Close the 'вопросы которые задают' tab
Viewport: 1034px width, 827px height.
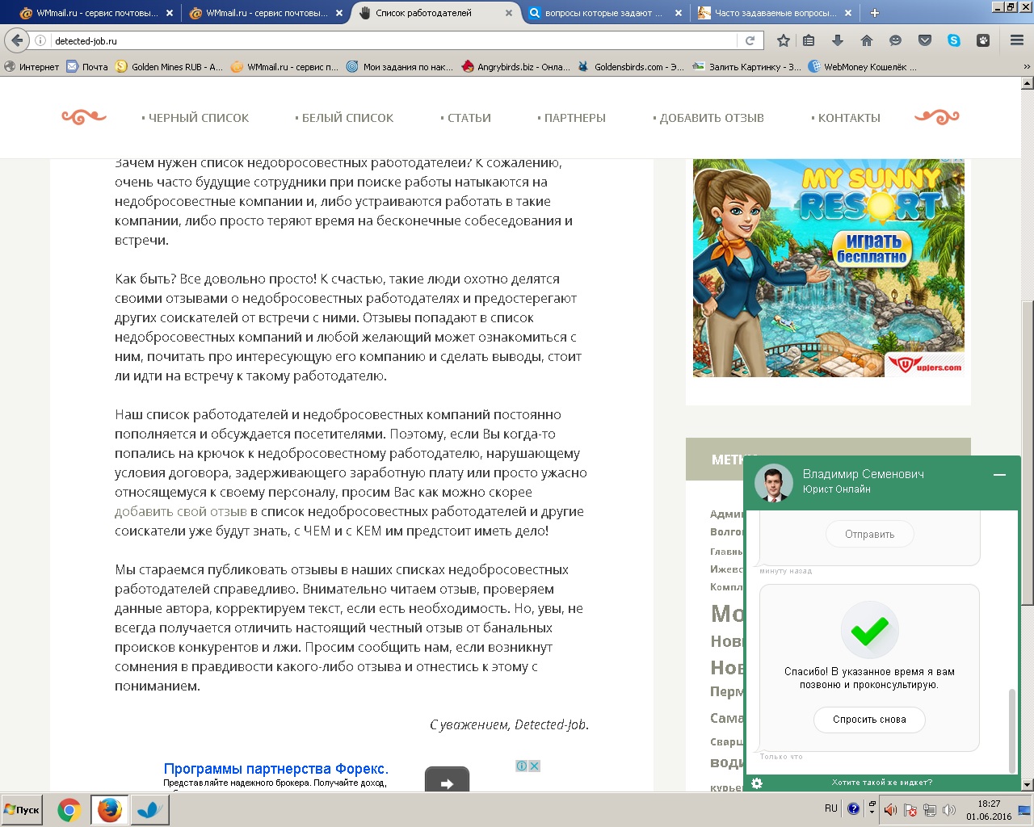click(x=678, y=13)
